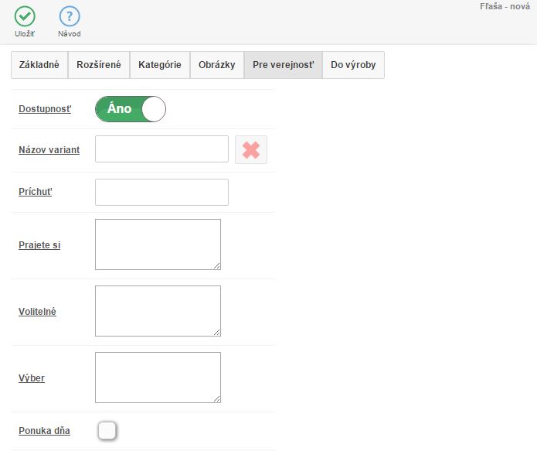The width and height of the screenshot is (537, 458).
Task: Open the Do výroby tab
Action: [353, 65]
